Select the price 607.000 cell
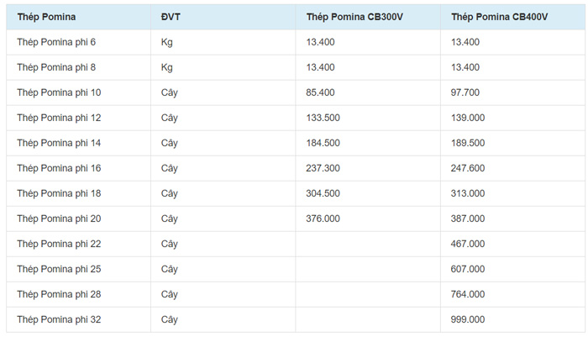588x337 pixels. (468, 269)
